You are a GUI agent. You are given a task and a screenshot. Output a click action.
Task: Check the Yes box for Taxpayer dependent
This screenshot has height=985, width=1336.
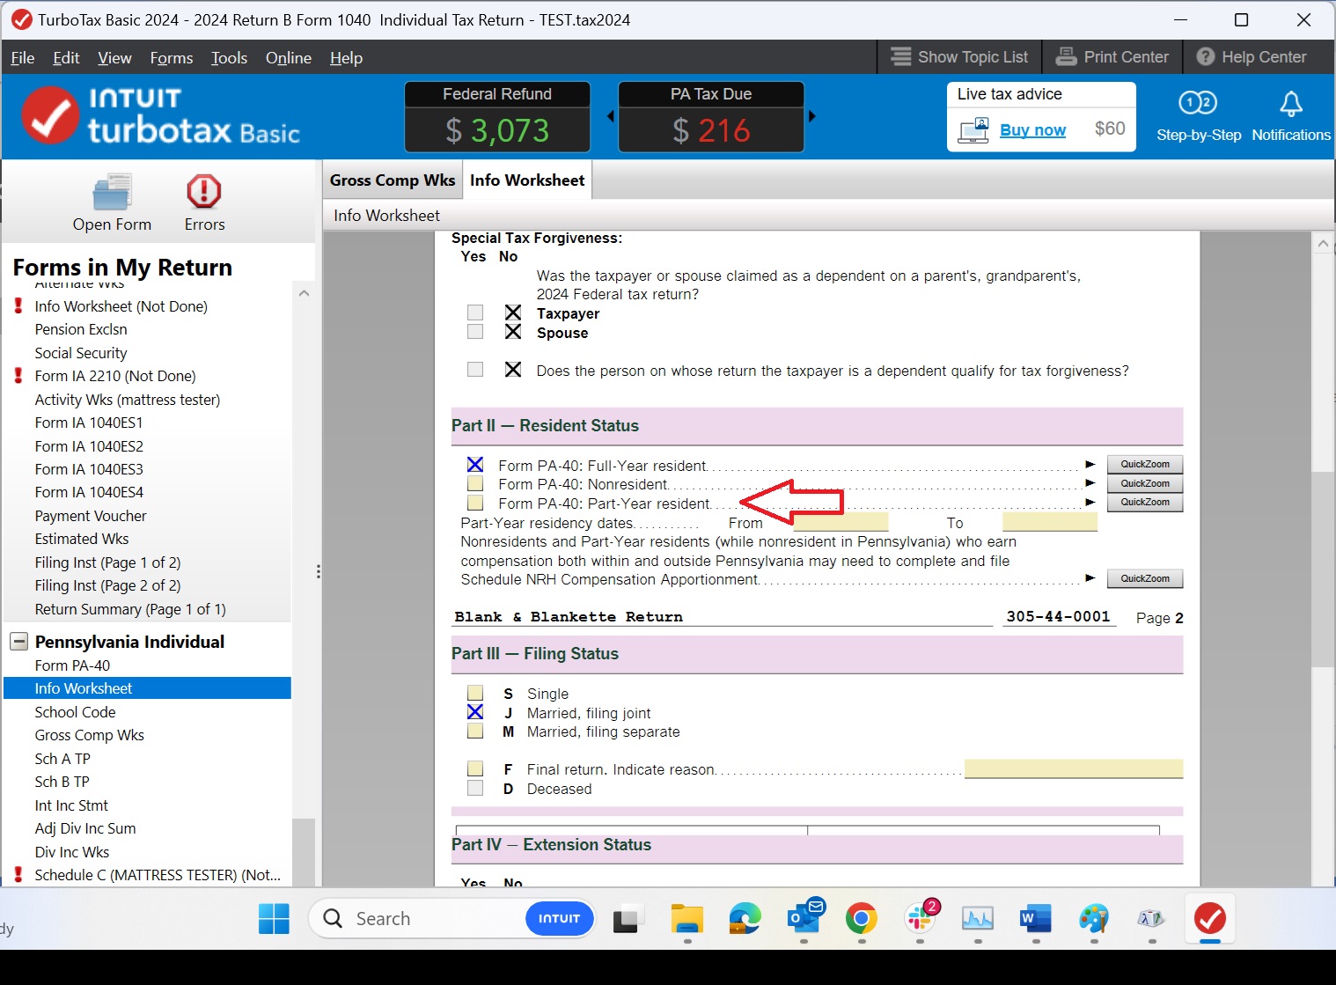(475, 313)
